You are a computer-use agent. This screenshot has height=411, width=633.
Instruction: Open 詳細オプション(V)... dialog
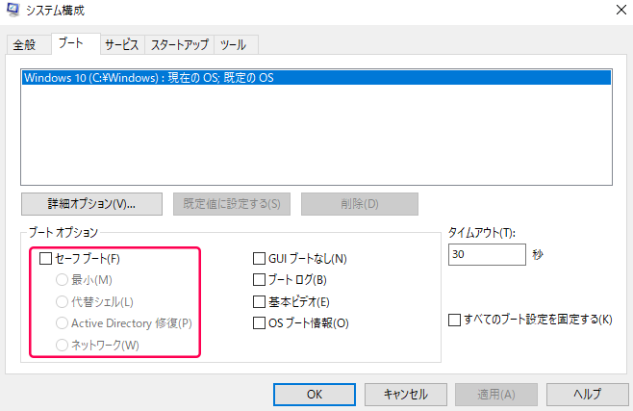coord(91,204)
